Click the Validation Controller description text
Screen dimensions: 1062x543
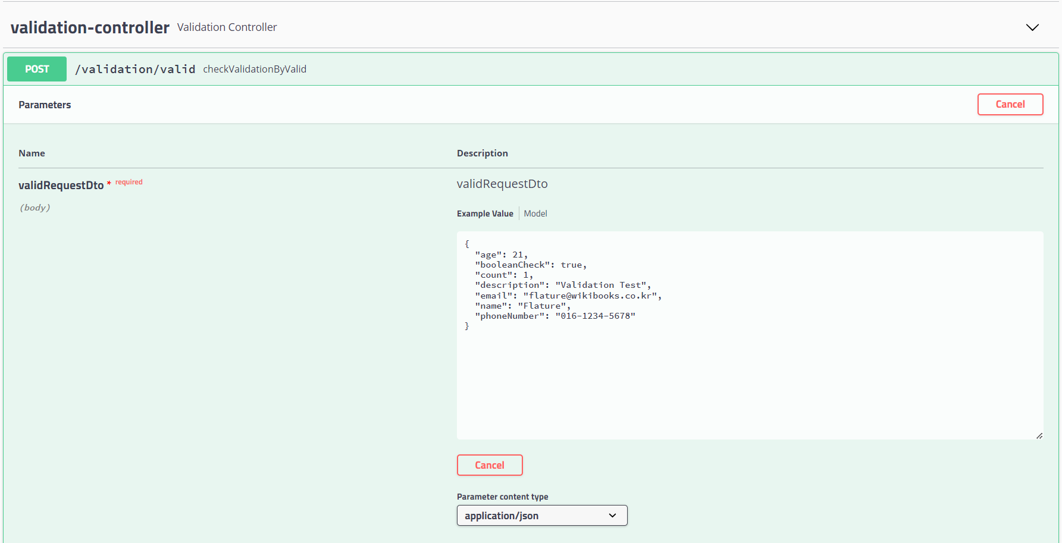tap(227, 27)
